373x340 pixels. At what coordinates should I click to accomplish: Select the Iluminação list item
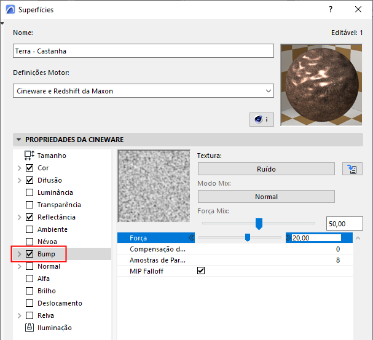tap(62, 328)
